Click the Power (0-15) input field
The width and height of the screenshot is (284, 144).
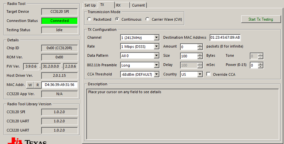(254, 65)
